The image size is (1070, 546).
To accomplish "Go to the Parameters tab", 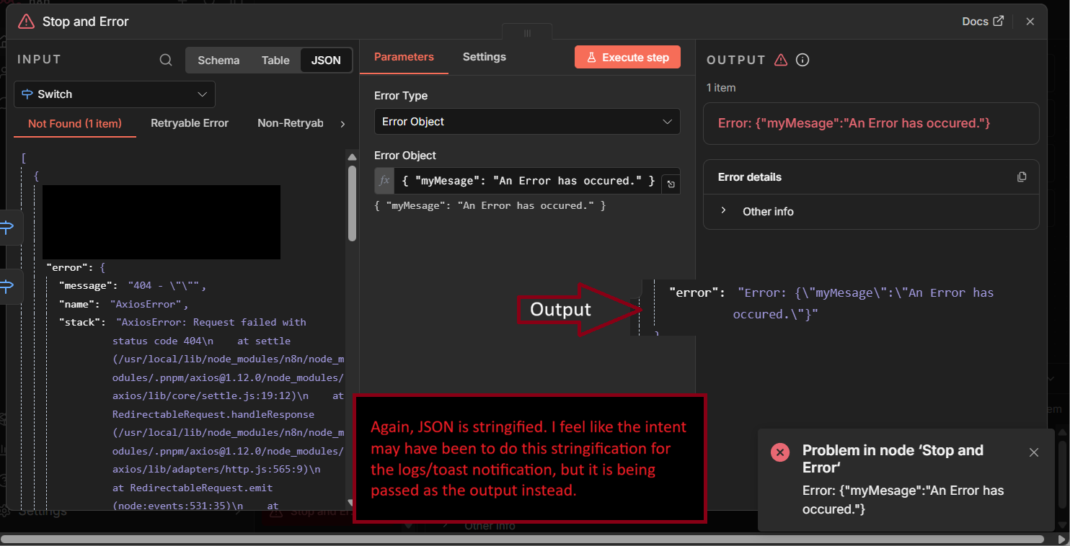I will pos(404,57).
